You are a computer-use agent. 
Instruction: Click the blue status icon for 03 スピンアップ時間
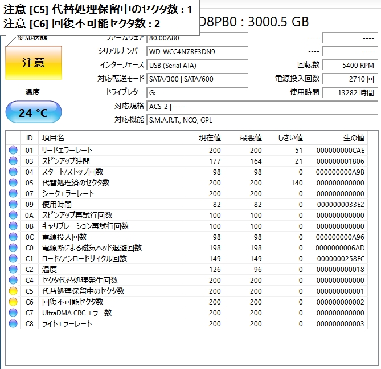(x=13, y=161)
